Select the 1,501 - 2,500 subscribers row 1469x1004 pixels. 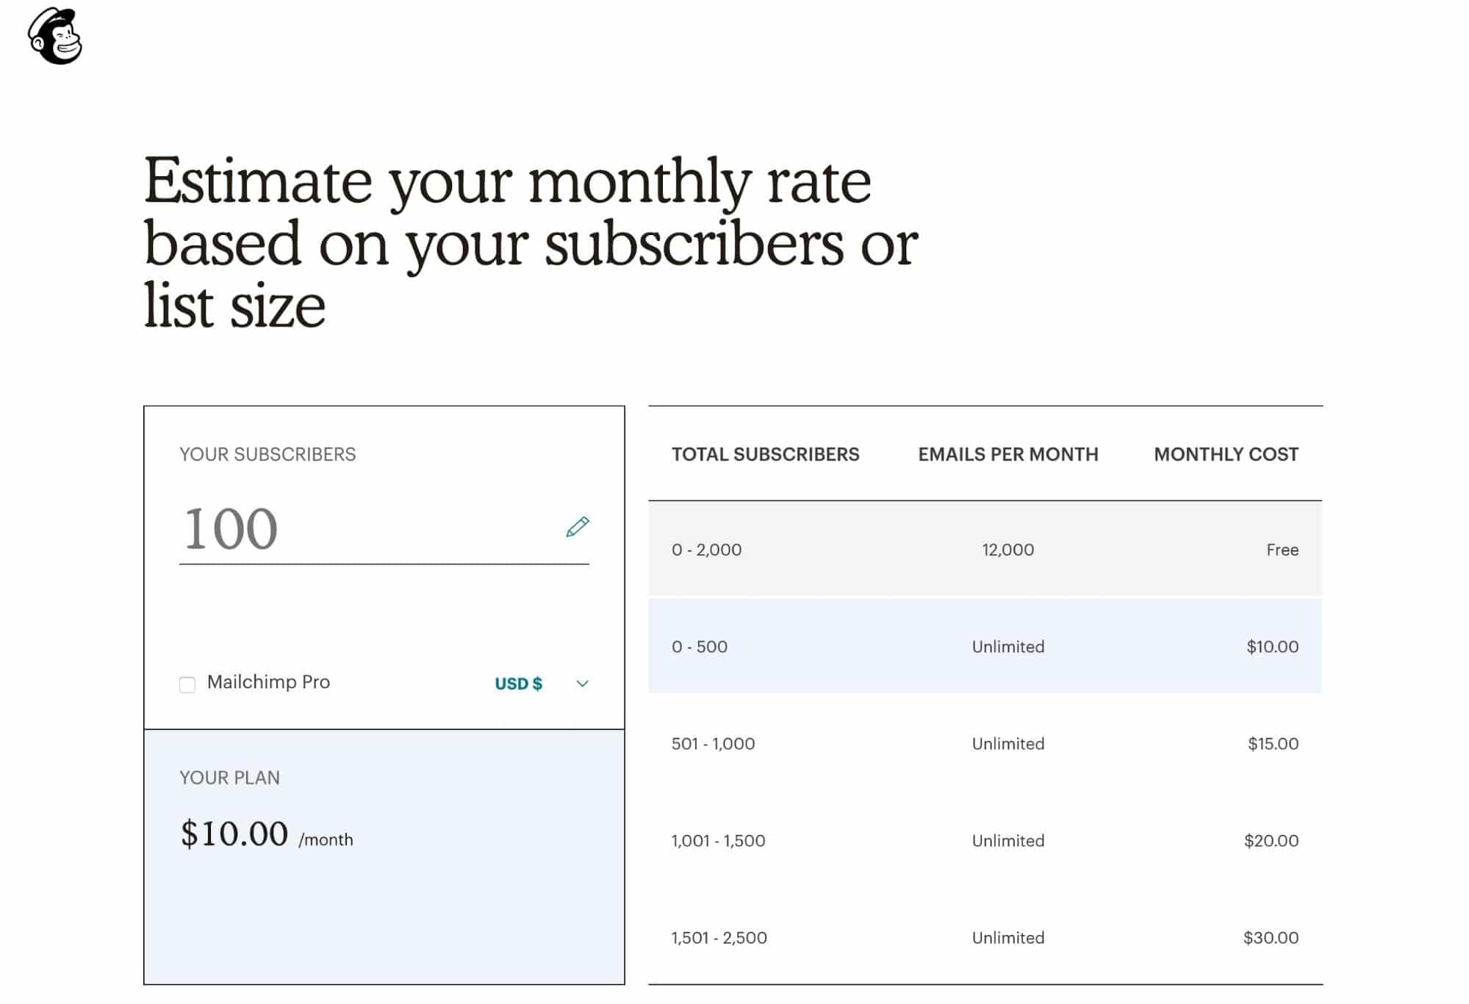[985, 937]
